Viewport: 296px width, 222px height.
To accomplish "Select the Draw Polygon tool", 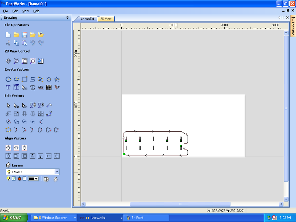I will (x=49, y=79).
